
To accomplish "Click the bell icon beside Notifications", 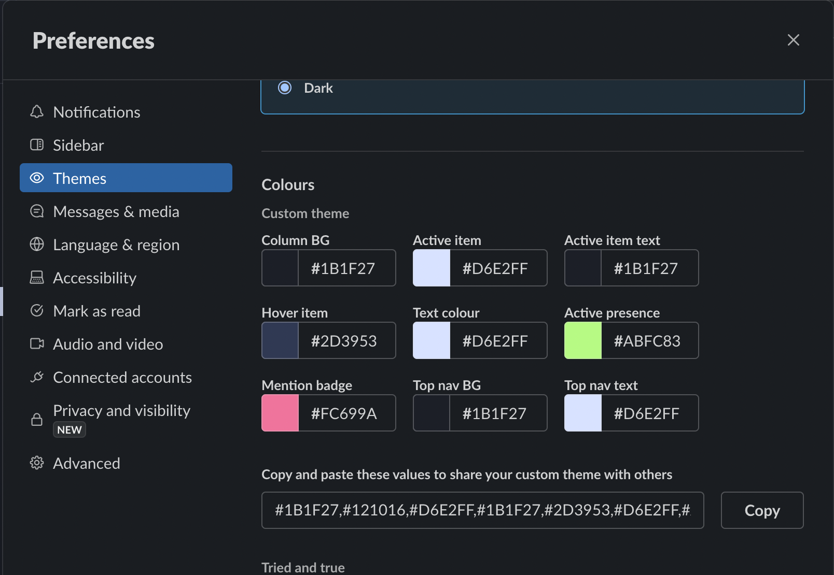I will [37, 112].
